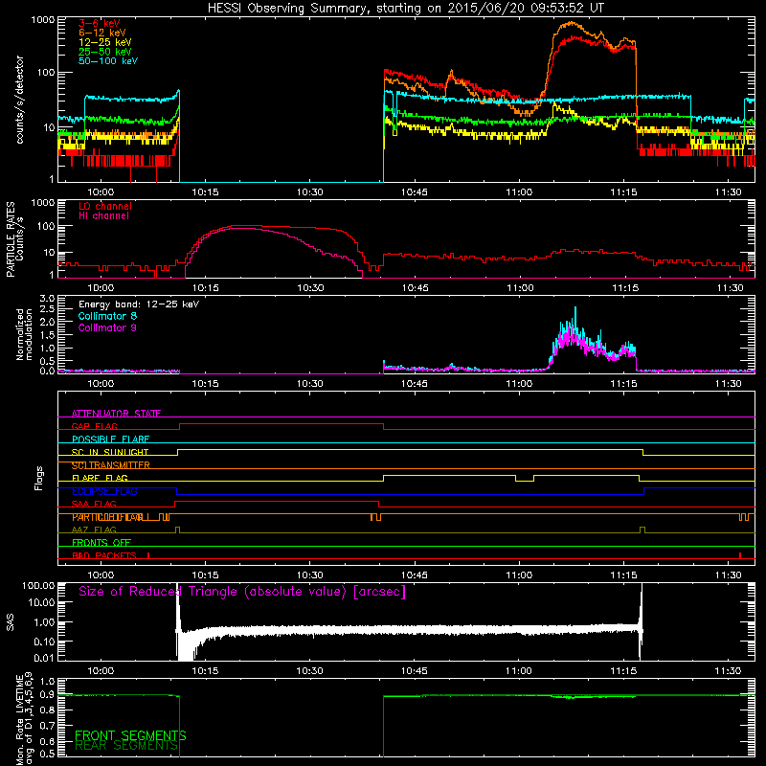Click the 'counts/s/detector' axis label
Viewport: 766px width, 766px height.
tap(20, 100)
